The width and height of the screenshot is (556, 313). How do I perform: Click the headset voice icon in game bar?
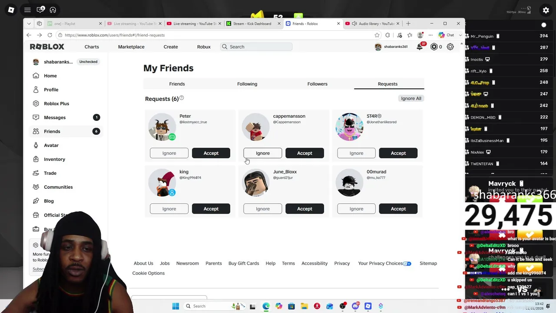point(53,10)
